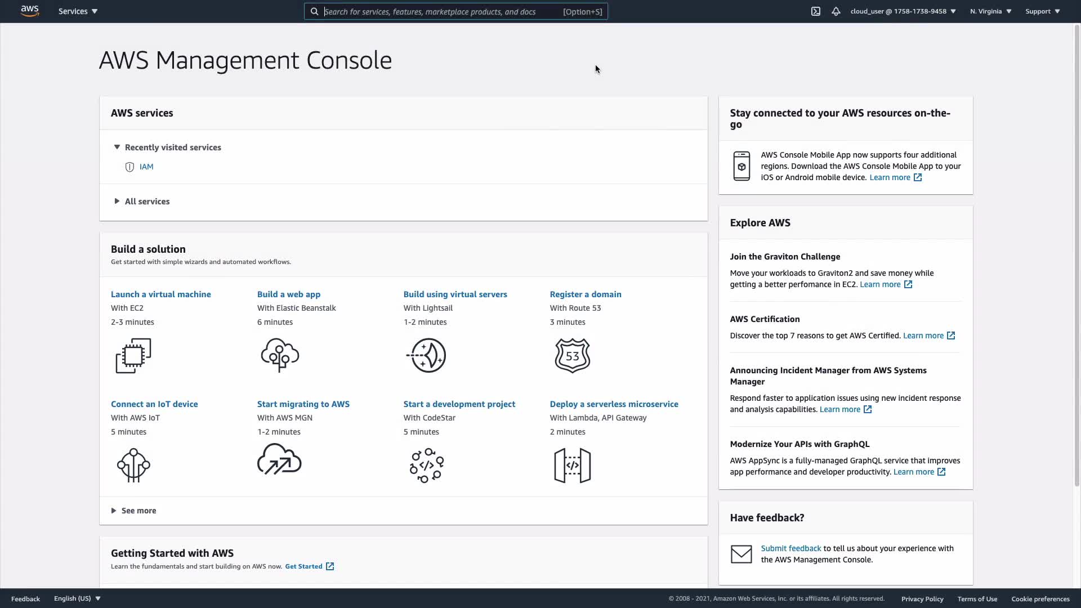1081x608 pixels.
Task: Click the Lambda API Gateway microservice icon
Action: (572, 465)
